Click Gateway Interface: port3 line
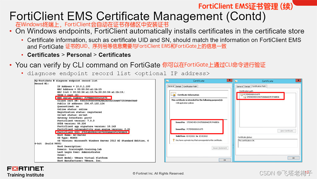 [x=74, y=118]
